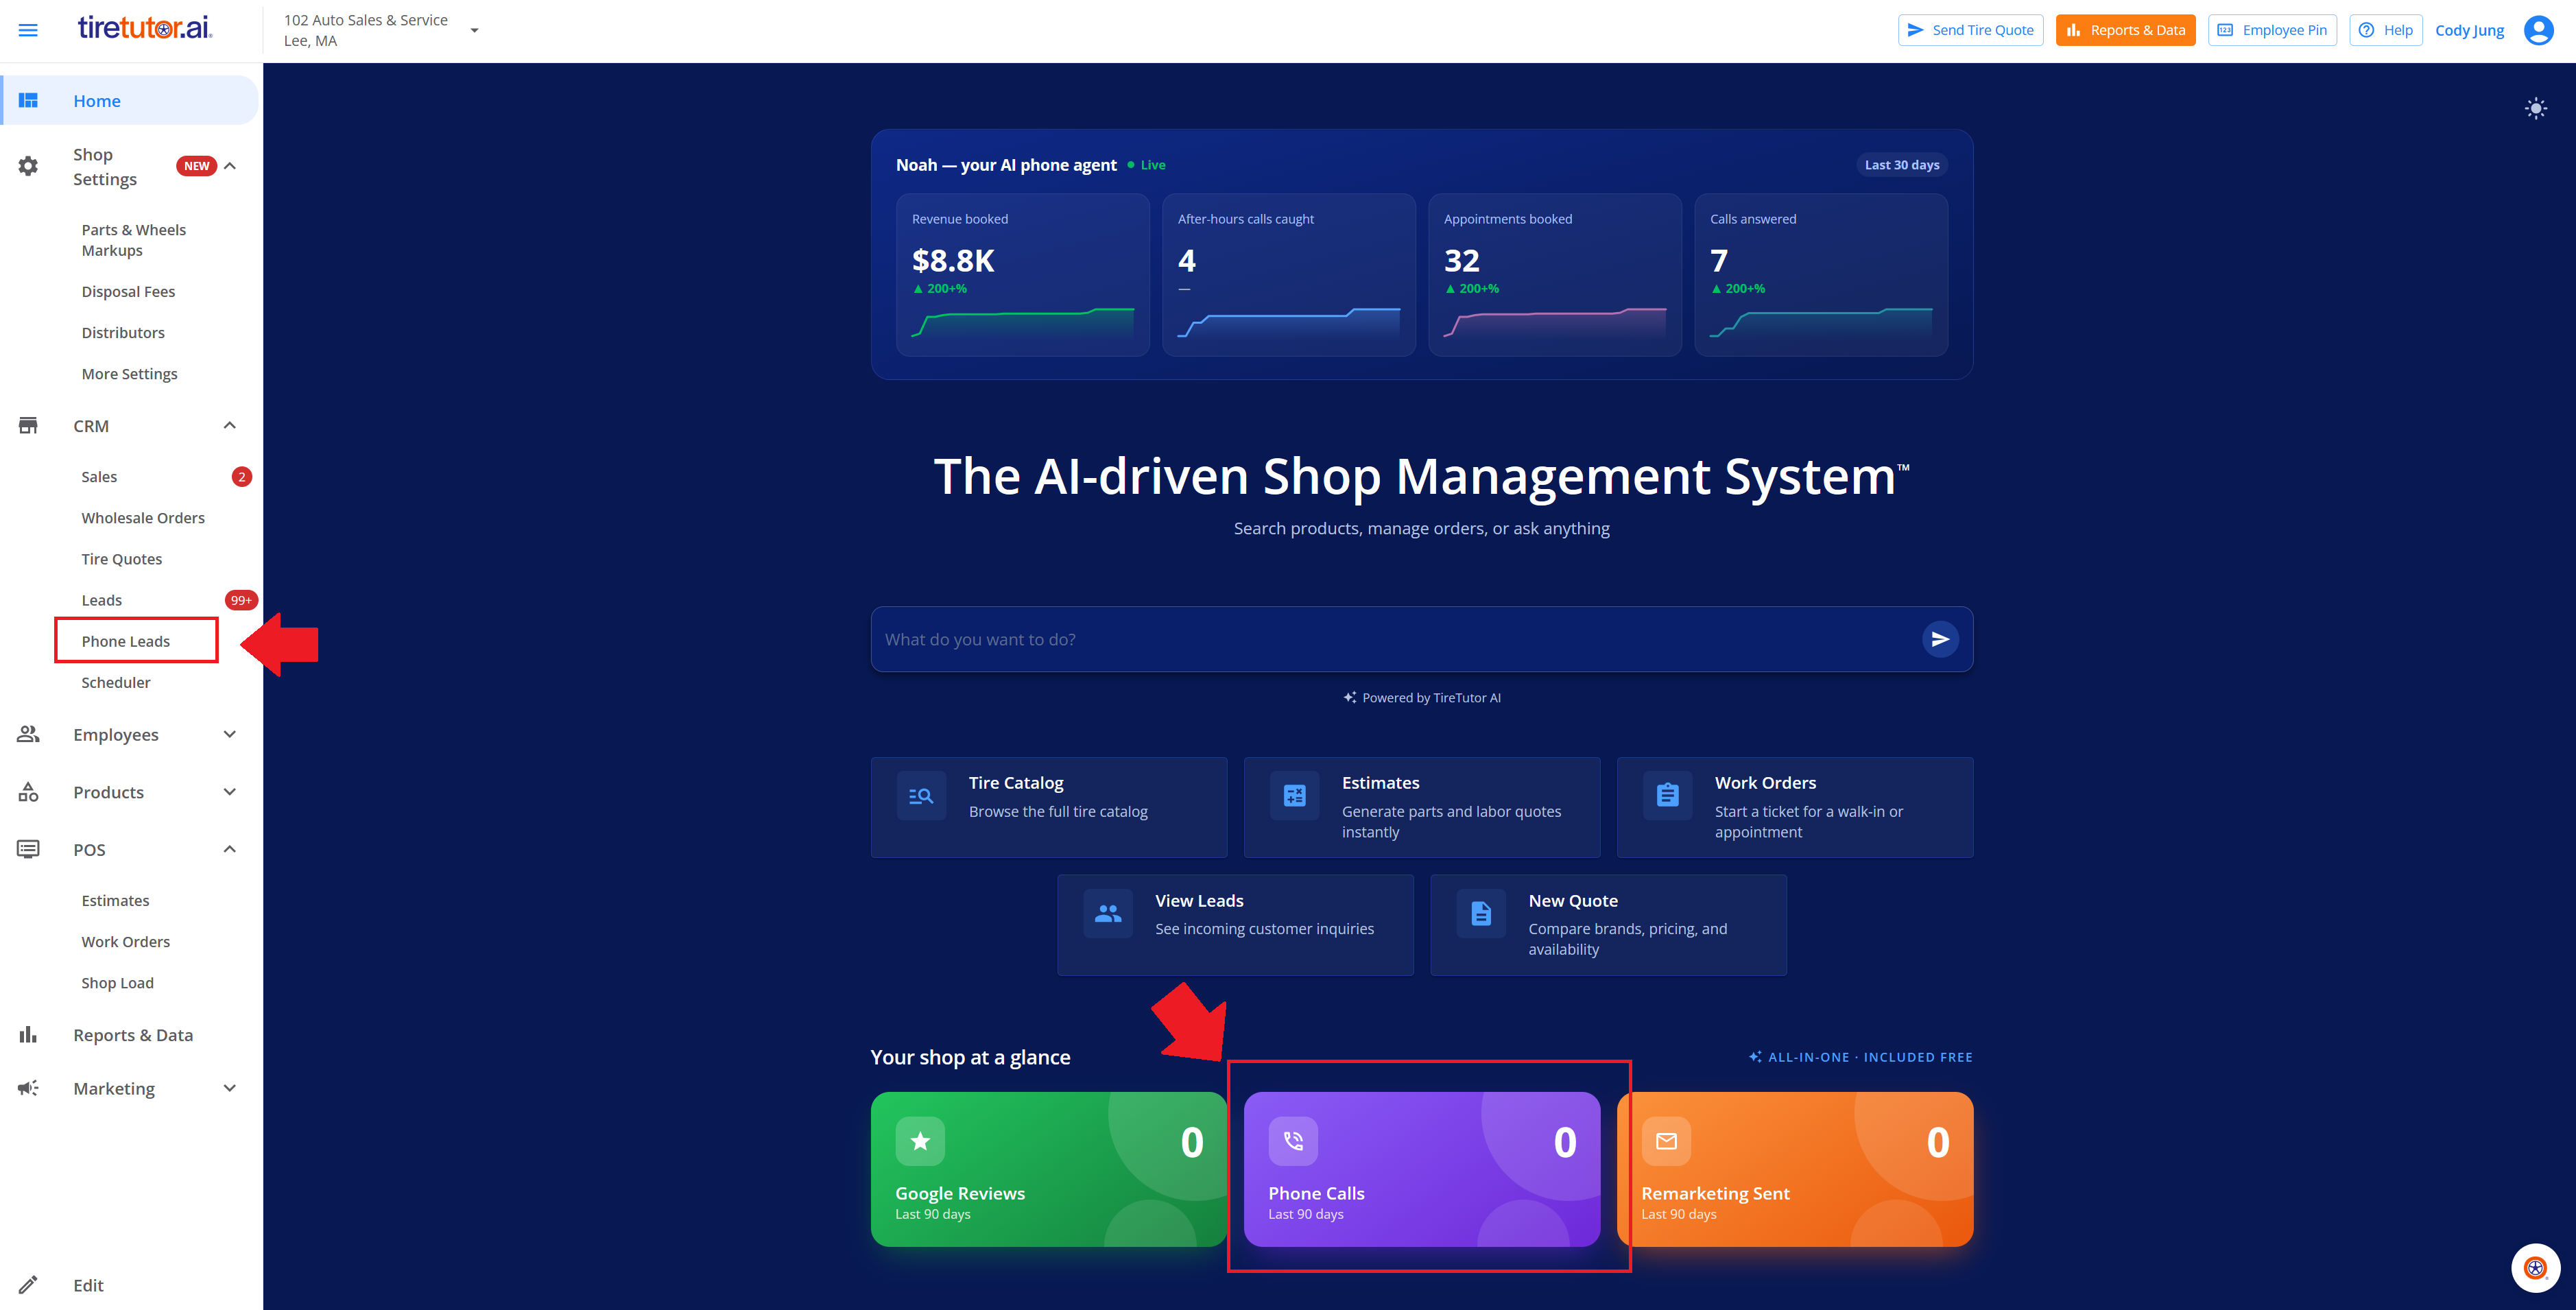Viewport: 2576px width, 1310px height.
Task: Toggle light theme sun icon
Action: coord(2535,108)
